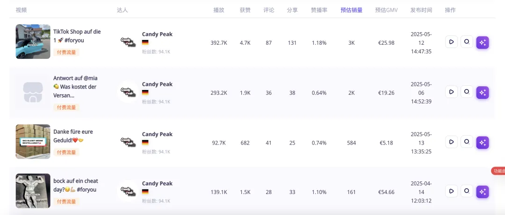
Task: AI sparkle button in Danke füre eure row
Action: (x=483, y=143)
